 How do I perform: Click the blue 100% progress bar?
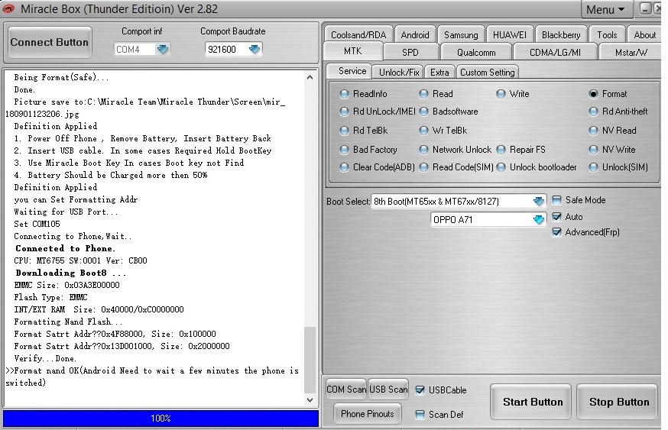tap(161, 418)
